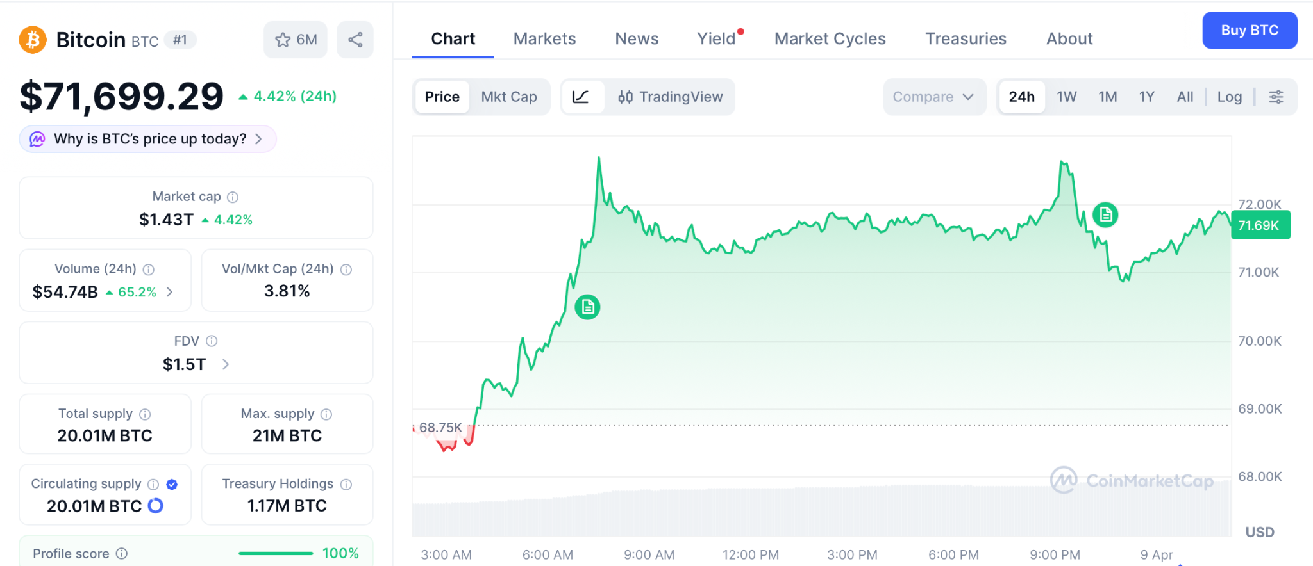
Task: Expand the FDV details chevron
Action: [x=226, y=364]
